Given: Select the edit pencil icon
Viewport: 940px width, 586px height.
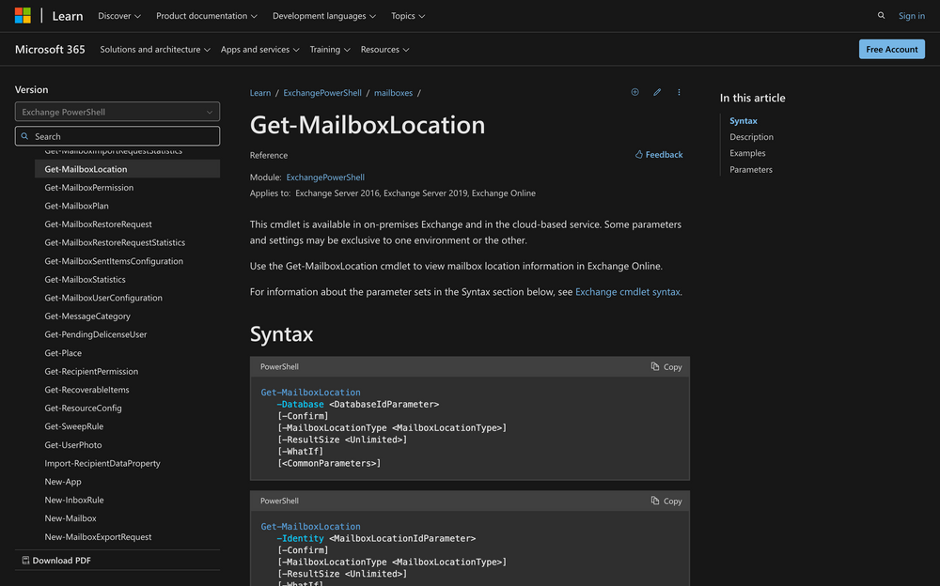Looking at the screenshot, I should (x=657, y=92).
